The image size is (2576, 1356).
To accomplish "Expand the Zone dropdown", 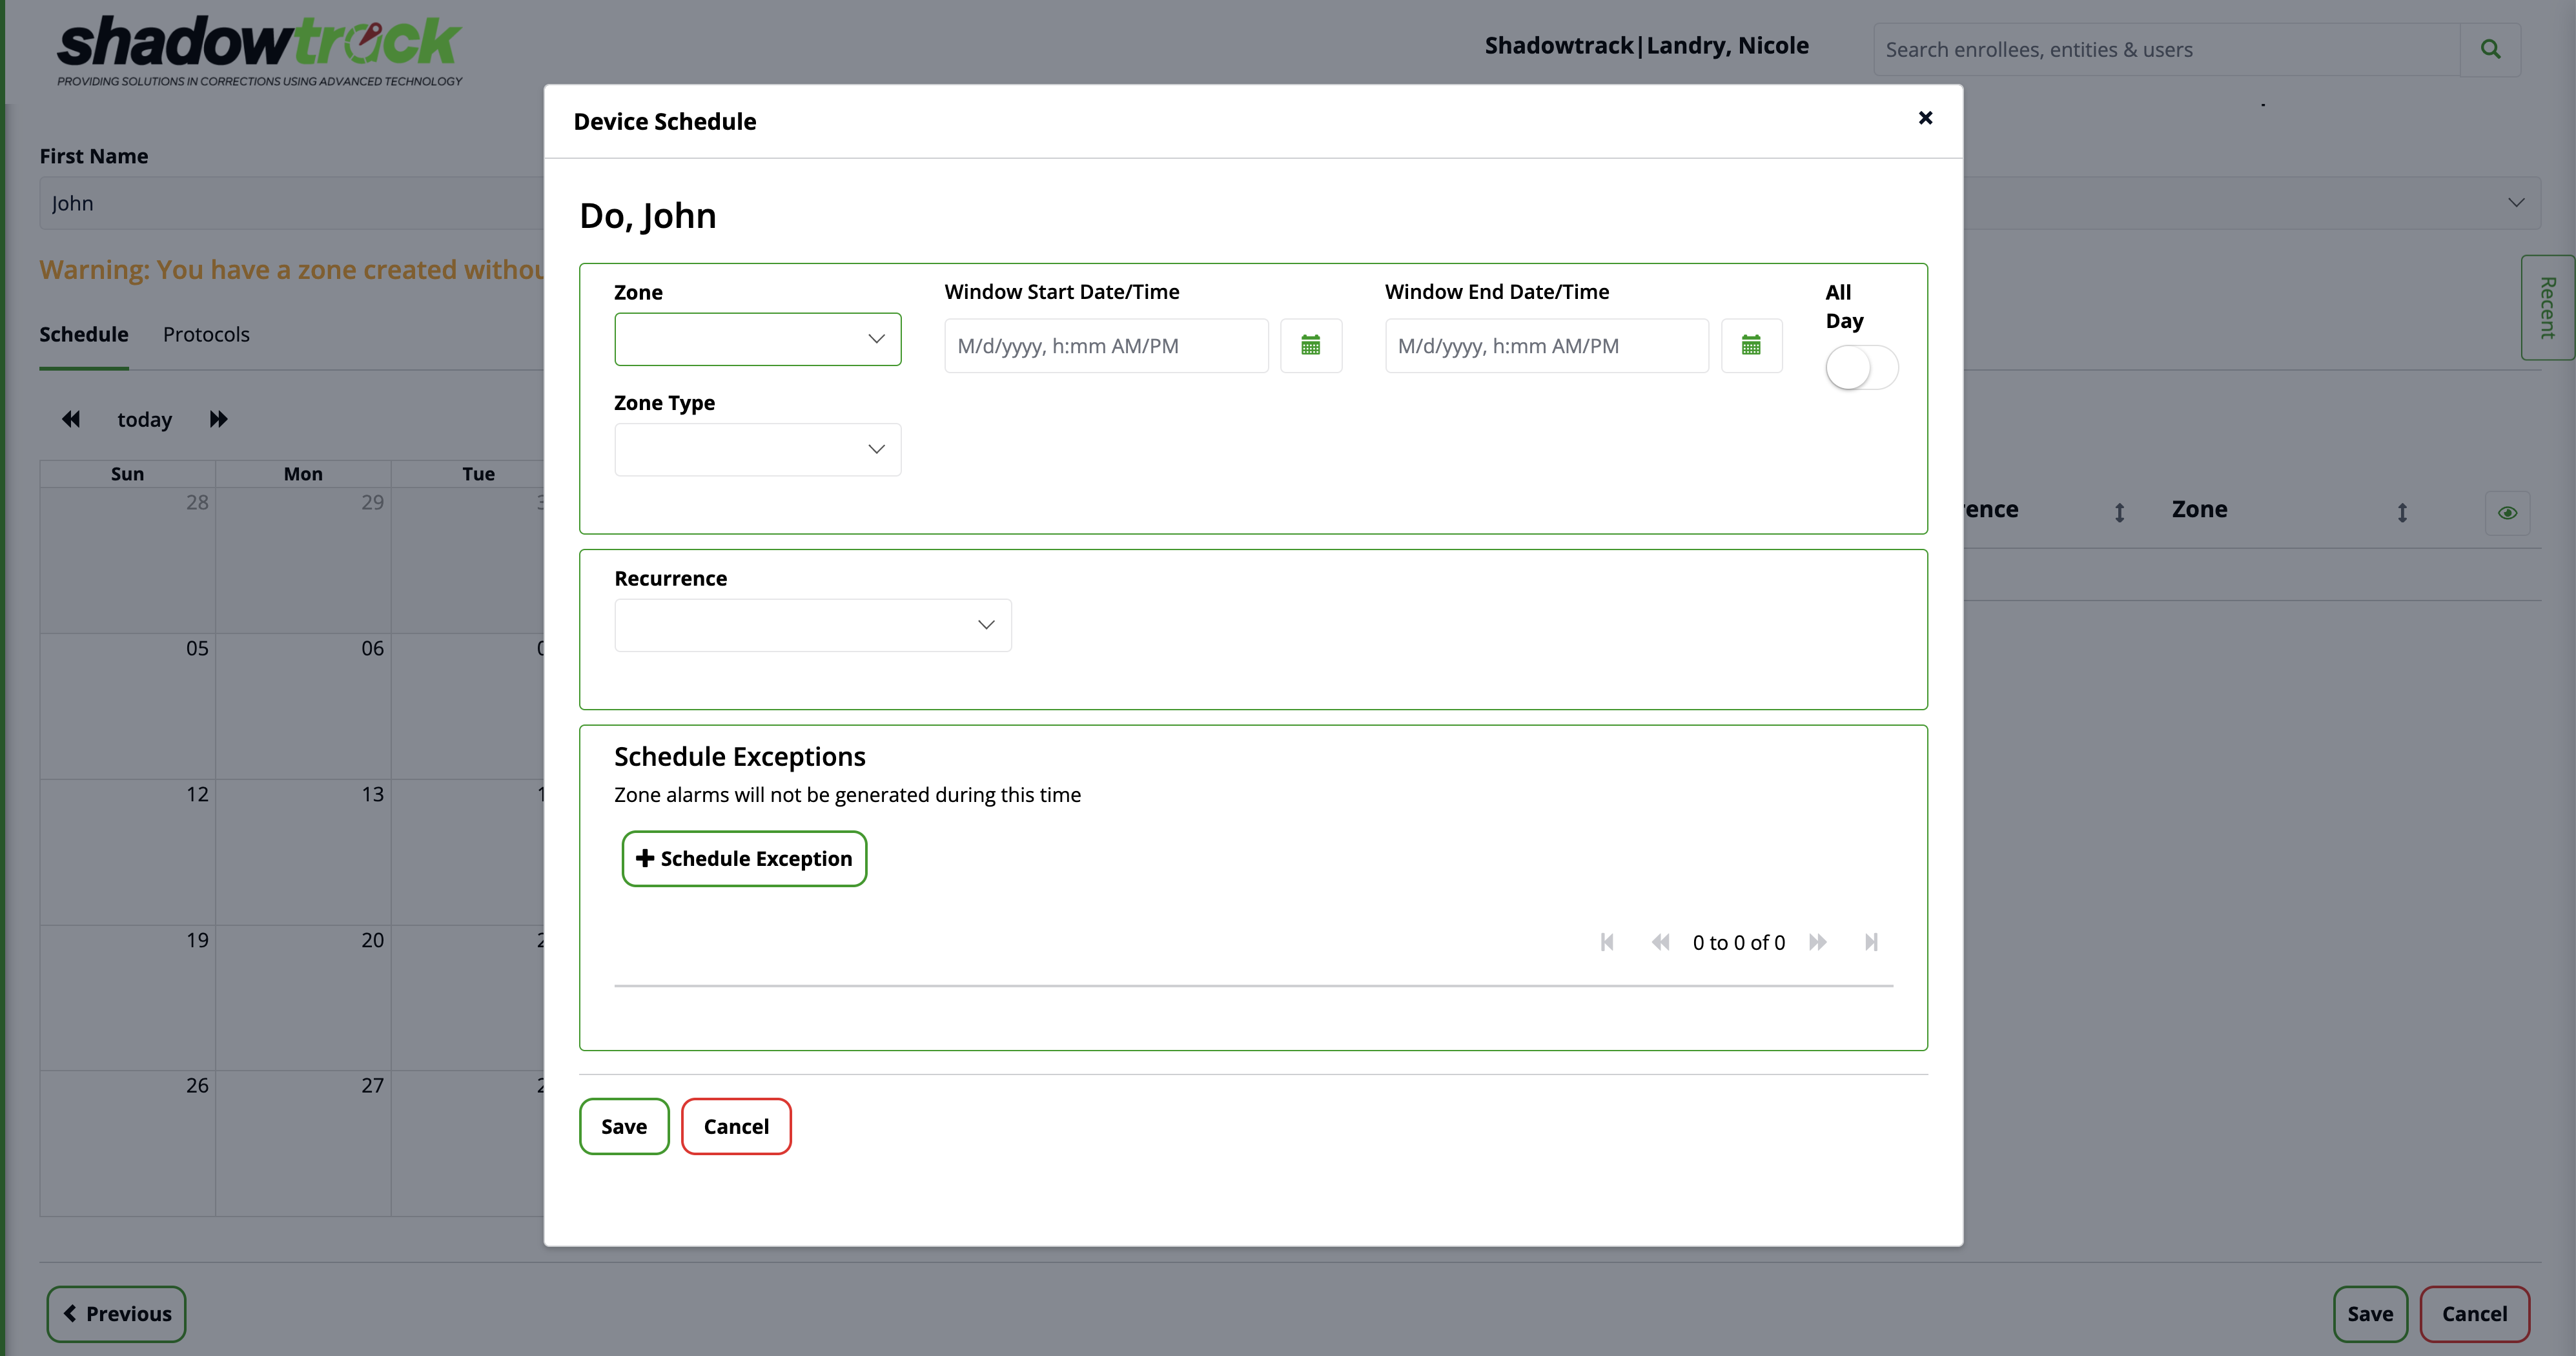I will (757, 339).
